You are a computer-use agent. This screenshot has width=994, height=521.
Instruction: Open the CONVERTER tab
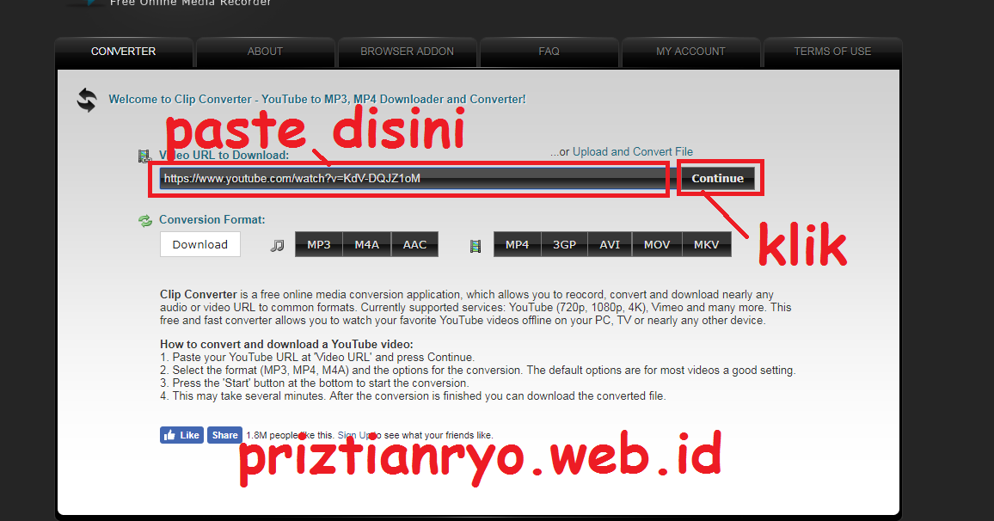click(x=123, y=52)
